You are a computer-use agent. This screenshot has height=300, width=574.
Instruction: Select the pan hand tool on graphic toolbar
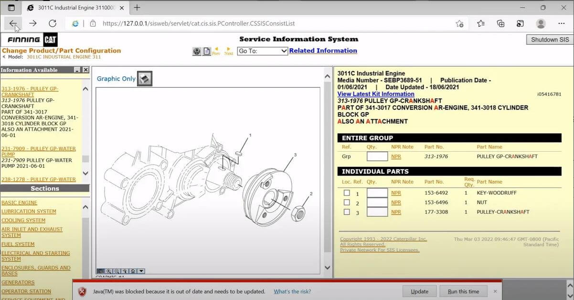125,271
